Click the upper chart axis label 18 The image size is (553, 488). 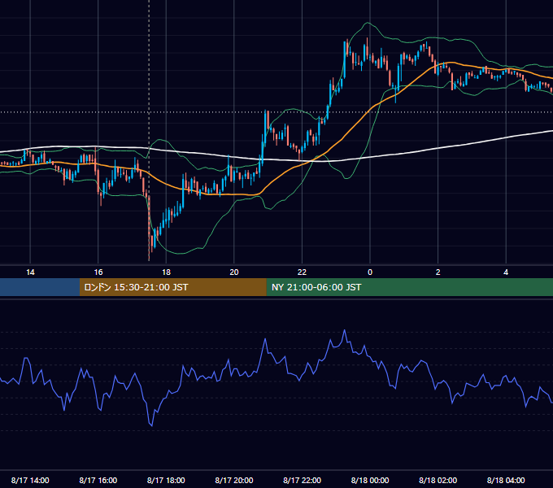pyautogui.click(x=166, y=272)
